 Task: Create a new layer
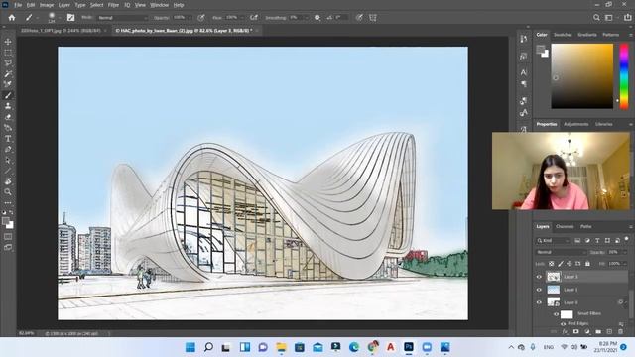coord(609,331)
